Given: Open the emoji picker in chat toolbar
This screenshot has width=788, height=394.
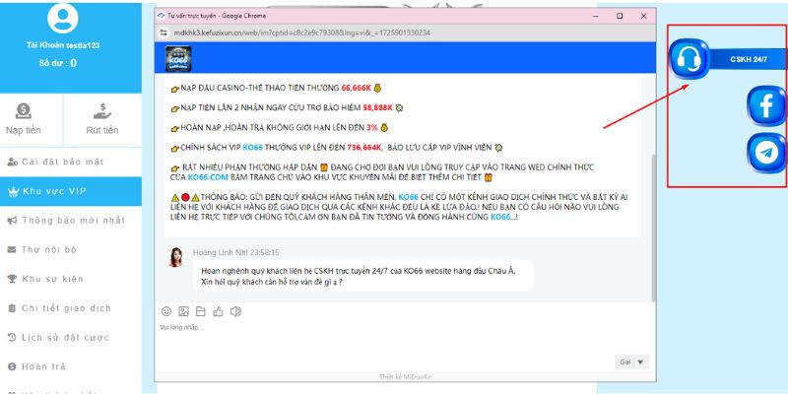Looking at the screenshot, I should coord(166,311).
